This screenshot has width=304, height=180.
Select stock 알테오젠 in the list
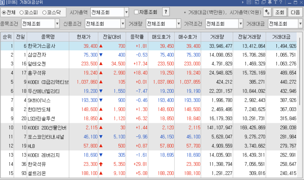(x=37, y=64)
